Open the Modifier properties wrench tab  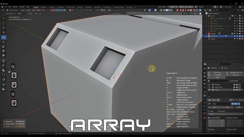pos(204,96)
